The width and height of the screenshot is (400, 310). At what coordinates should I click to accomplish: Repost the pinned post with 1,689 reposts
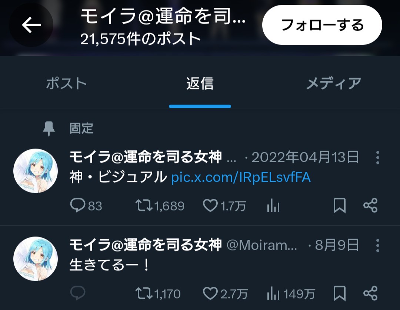click(x=144, y=205)
